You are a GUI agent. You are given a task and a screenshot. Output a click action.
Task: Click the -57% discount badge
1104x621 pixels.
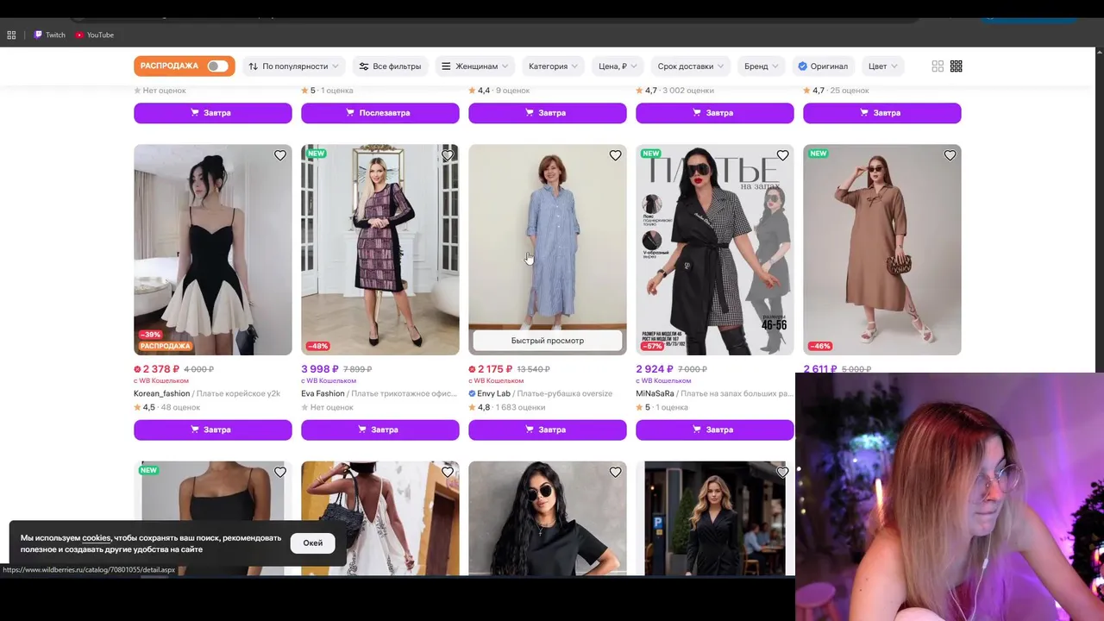pyautogui.click(x=652, y=346)
